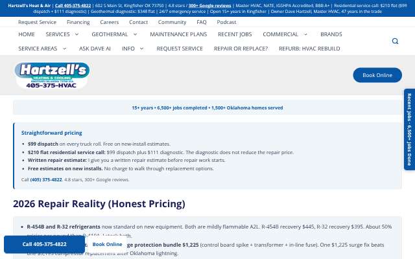The image size is (415, 259).
Task: Open the Service Areas menu item
Action: tap(38, 49)
